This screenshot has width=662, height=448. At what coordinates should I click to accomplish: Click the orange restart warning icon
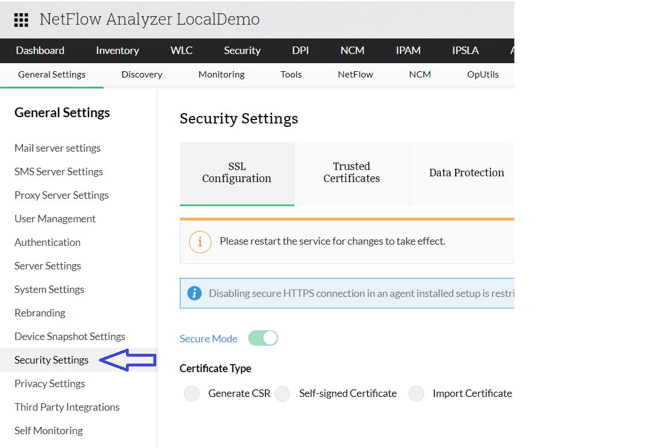tap(200, 242)
